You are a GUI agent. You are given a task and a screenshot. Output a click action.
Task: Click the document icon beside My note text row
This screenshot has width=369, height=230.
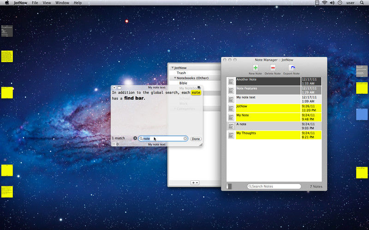[232, 99]
